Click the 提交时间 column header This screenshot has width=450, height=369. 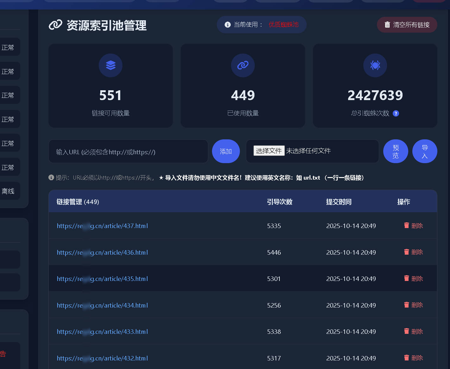(339, 202)
